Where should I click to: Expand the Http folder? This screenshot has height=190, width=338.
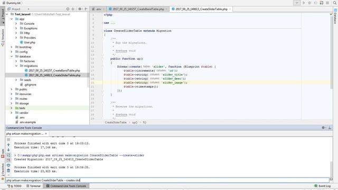[x=16, y=33]
